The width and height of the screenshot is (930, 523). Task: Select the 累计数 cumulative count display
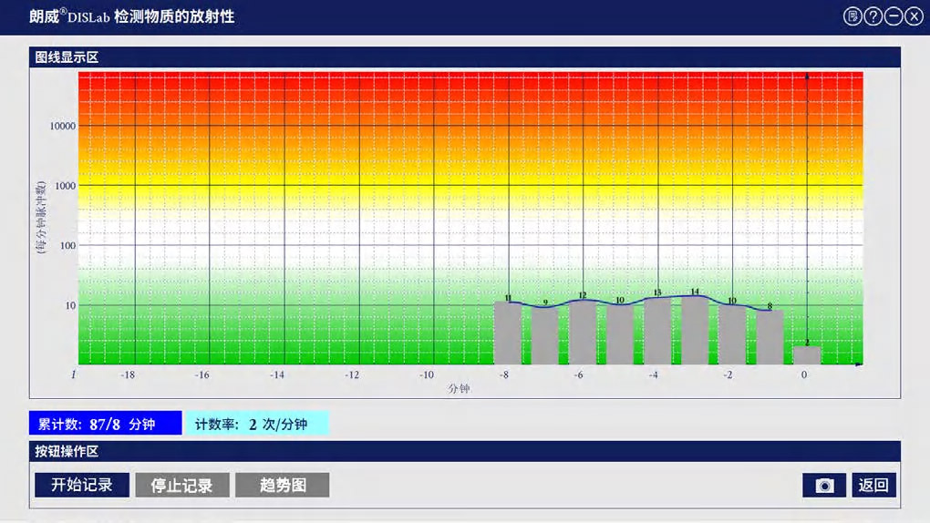point(105,425)
